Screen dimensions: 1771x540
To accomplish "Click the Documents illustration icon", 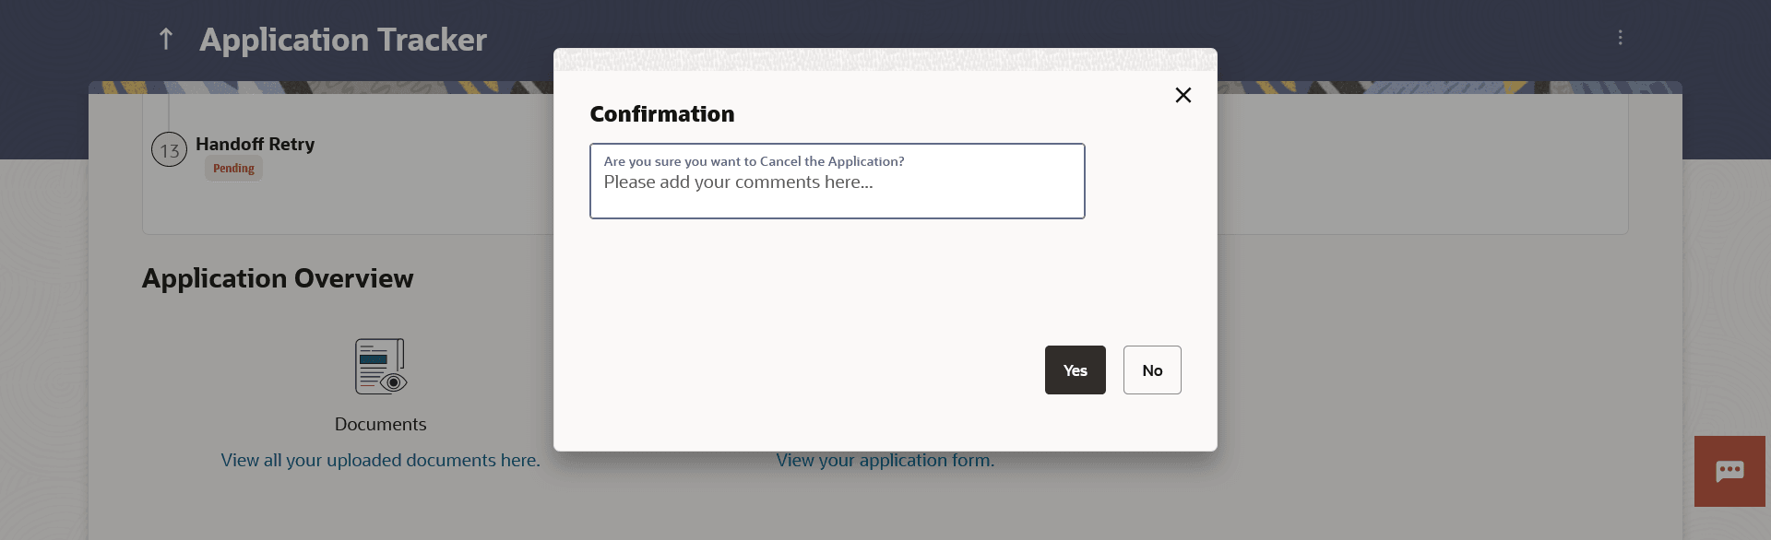I will (x=380, y=367).
